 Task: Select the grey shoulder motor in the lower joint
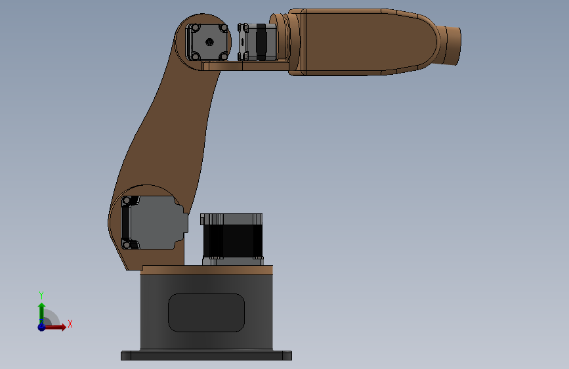pos(155,223)
